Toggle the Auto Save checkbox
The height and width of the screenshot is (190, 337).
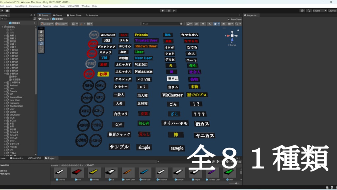(229, 19)
